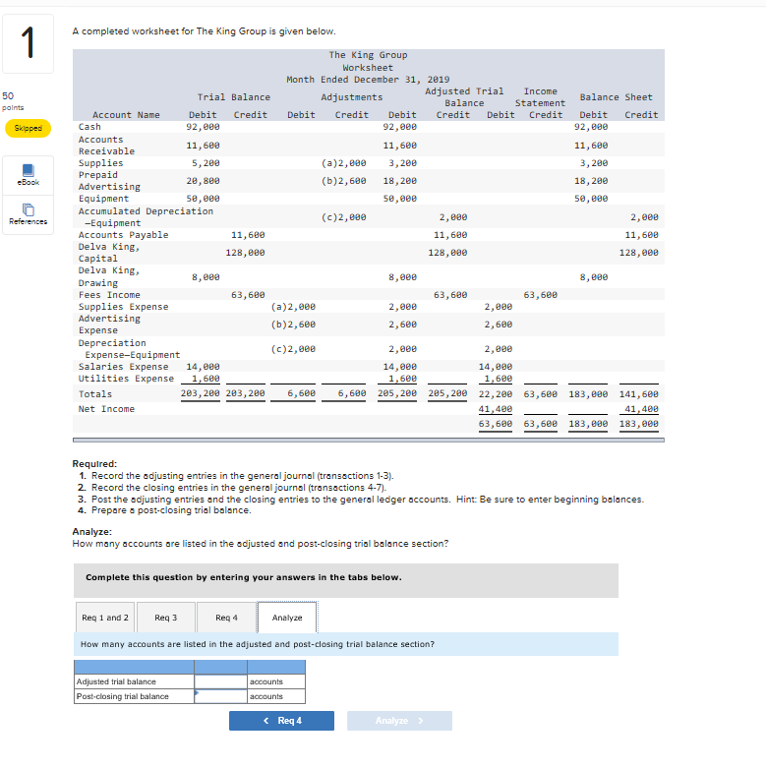This screenshot has height=768, width=766.
Task: Click the disabled Analyze next button
Action: [x=399, y=721]
